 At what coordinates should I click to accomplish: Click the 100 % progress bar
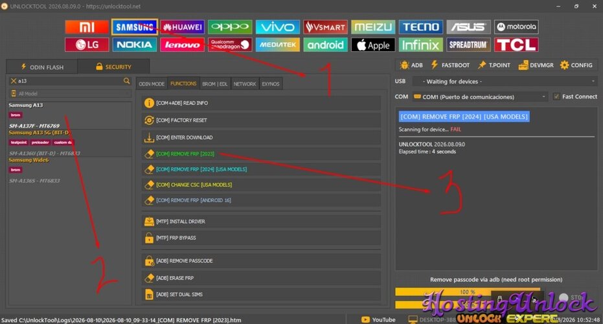(x=468, y=292)
